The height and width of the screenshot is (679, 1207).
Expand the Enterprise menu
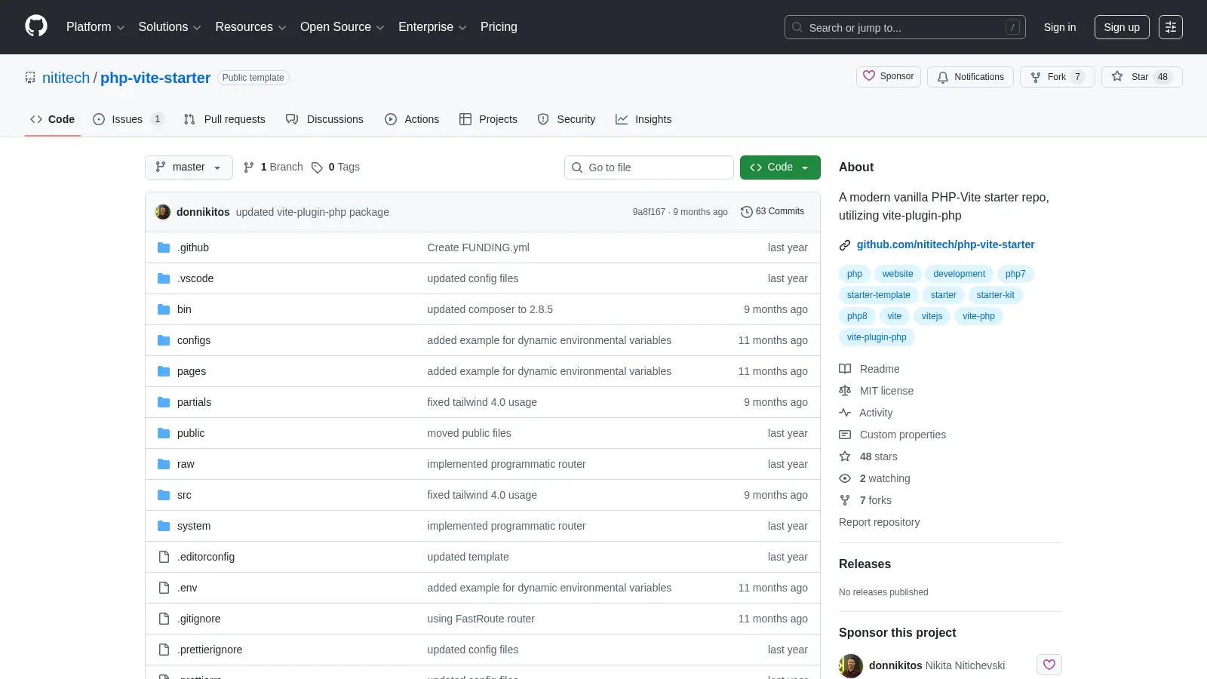(x=432, y=27)
